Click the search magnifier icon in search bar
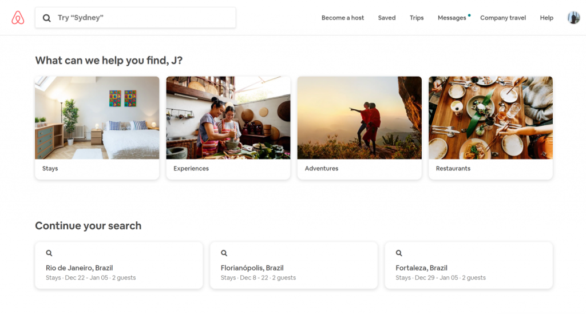The width and height of the screenshot is (586, 314). coord(47,18)
